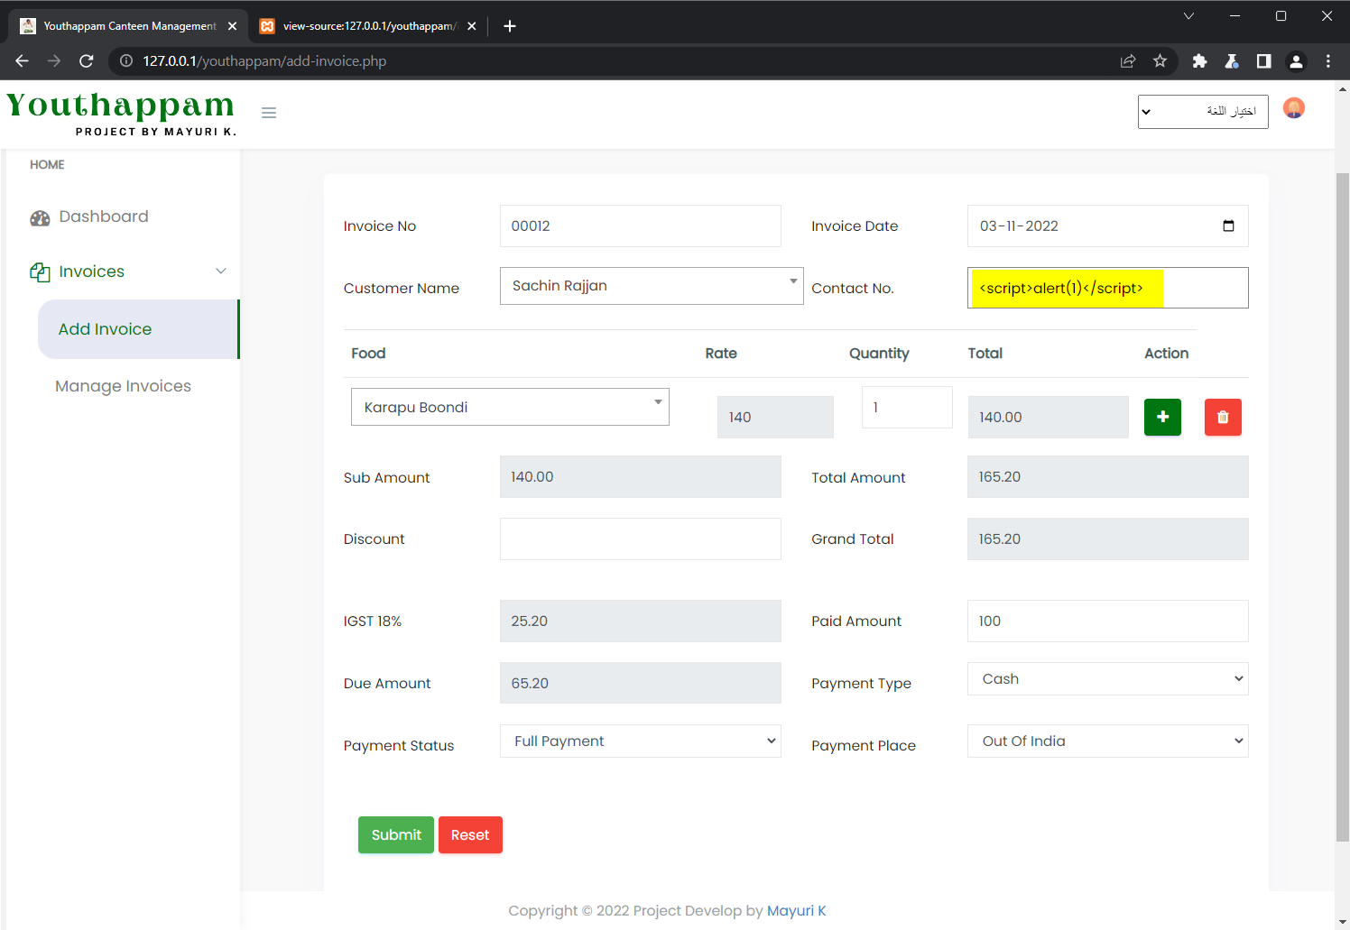Screen dimensions: 1350x930
Task: Click the Rate field showing 140
Action: 775,417
